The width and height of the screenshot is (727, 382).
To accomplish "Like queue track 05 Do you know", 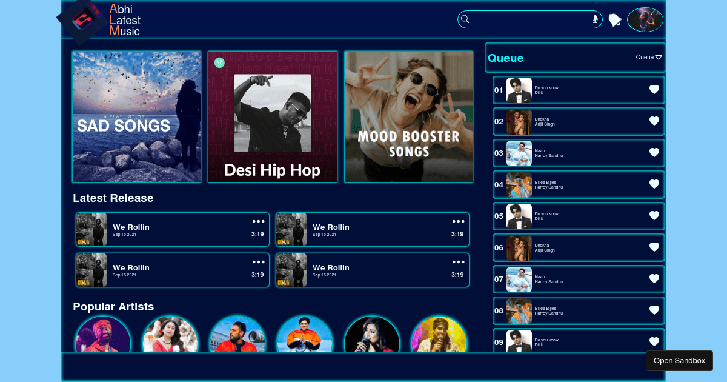I will [654, 216].
